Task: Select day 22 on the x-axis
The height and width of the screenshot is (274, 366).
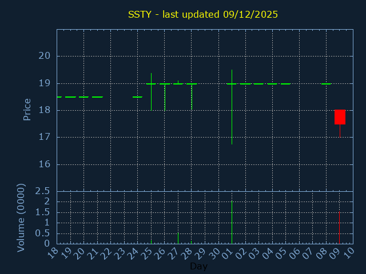Action: pos(106,252)
